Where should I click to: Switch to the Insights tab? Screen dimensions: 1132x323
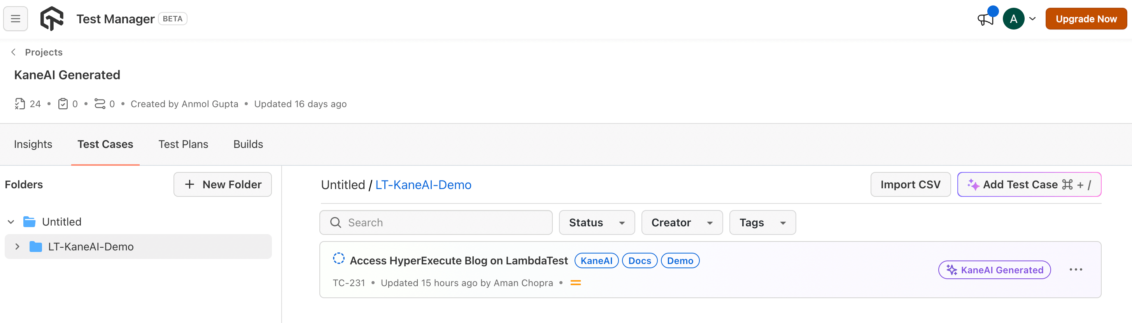(33, 144)
